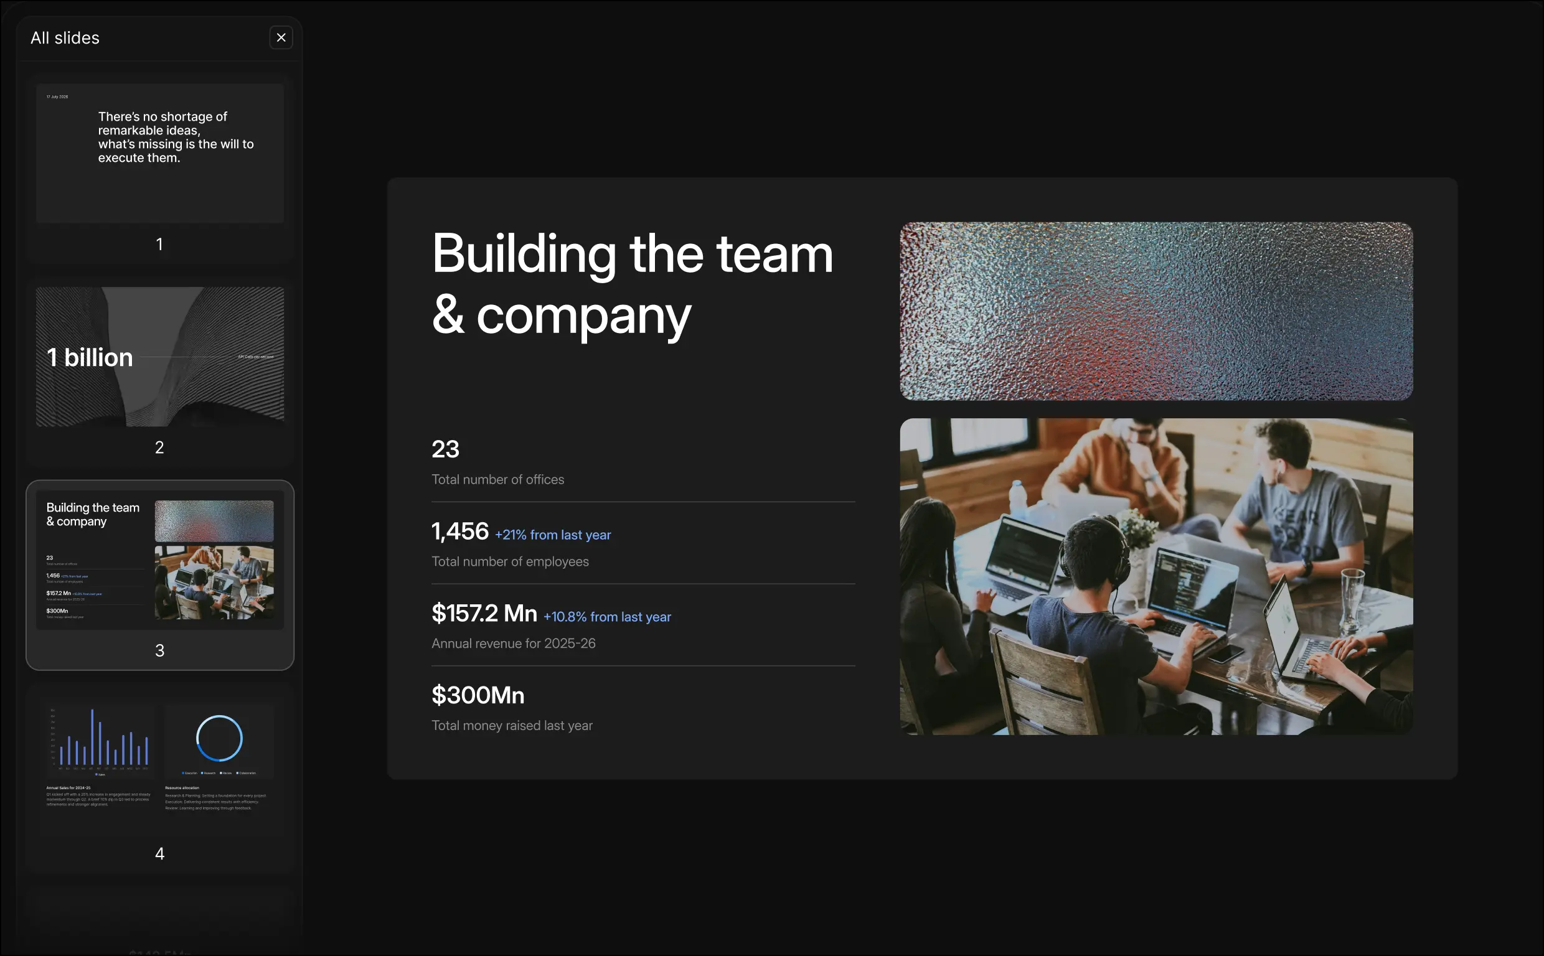
Task: Click the Annual revenue for 2025-26 label
Action: 514,644
